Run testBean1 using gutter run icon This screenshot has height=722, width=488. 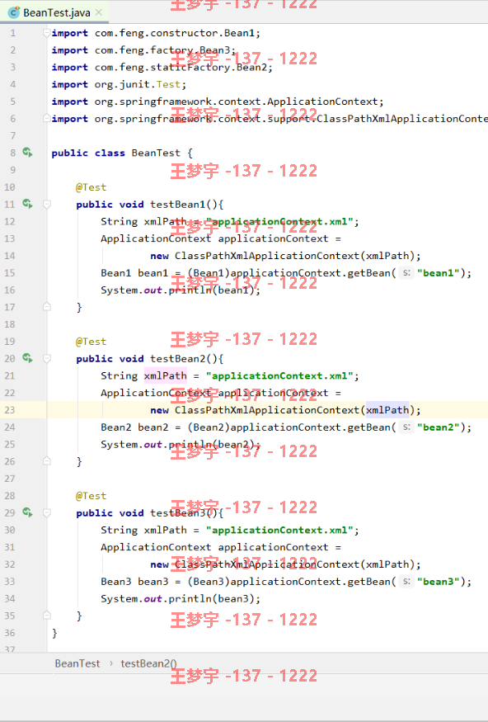tap(27, 204)
